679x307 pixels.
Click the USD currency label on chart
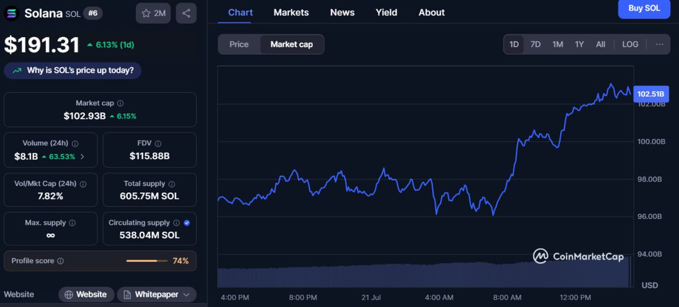coord(650,286)
